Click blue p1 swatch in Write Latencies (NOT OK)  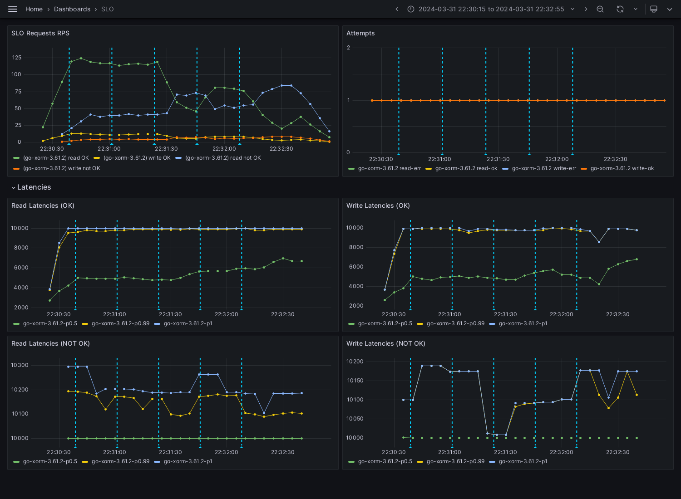(x=492, y=461)
